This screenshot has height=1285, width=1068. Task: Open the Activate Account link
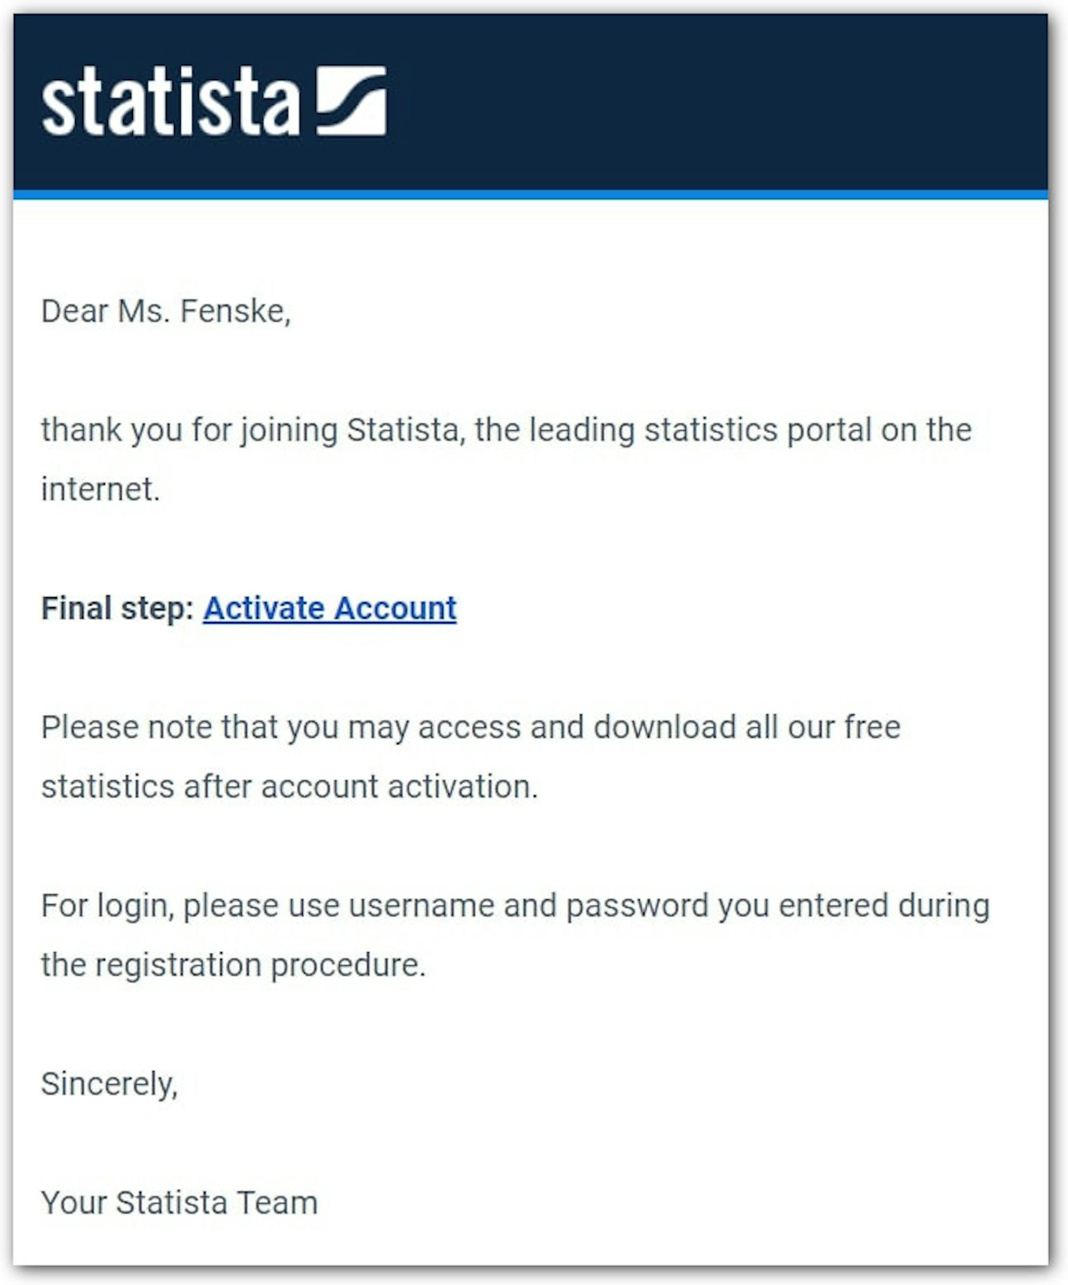330,609
